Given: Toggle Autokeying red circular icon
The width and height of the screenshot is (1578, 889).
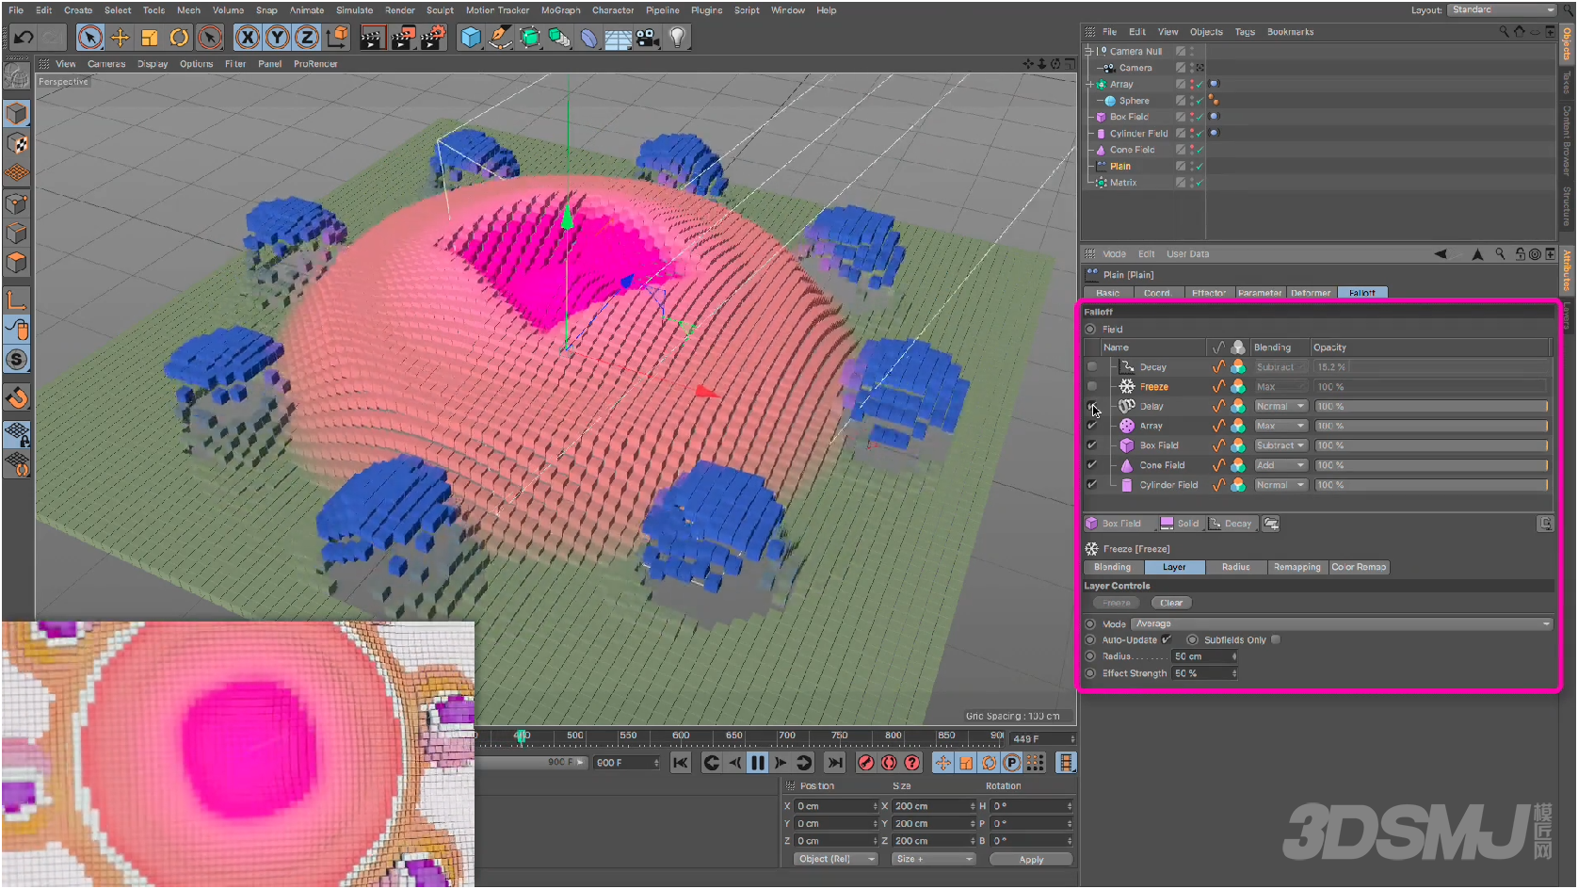Looking at the screenshot, I should point(889,763).
